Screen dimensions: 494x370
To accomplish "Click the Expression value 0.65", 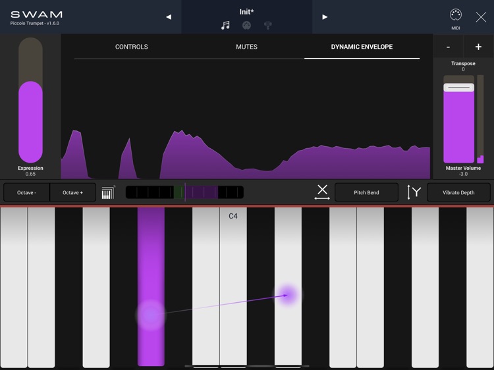I will (30, 174).
